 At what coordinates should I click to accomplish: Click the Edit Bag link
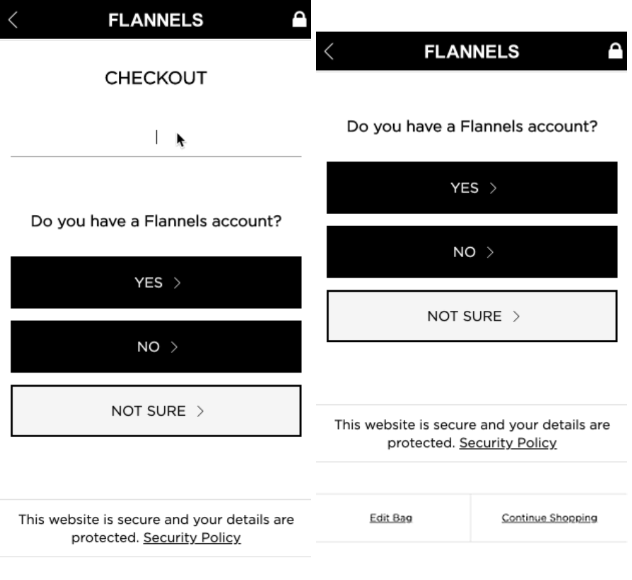(x=391, y=518)
